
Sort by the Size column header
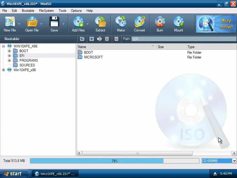tap(171, 47)
